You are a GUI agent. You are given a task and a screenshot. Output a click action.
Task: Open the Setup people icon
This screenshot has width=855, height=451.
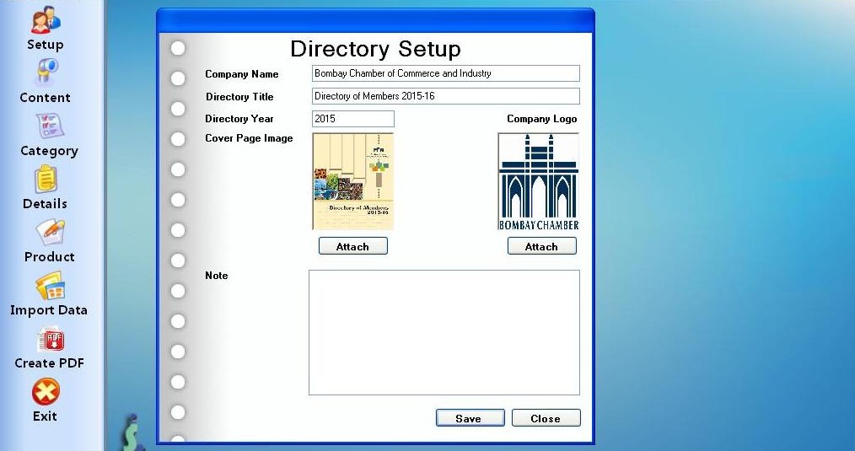46,19
